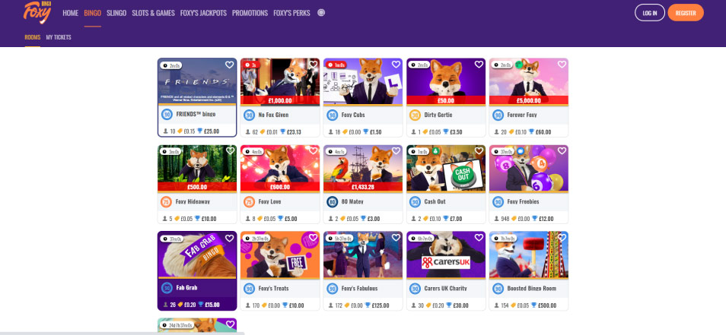Click the 90-ball icon beside Boosted Bingo Room
Image resolution: width=726 pixels, height=335 pixels.
coord(498,289)
